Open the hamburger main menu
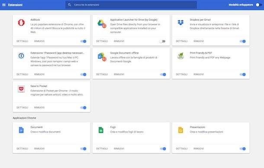264x168 pixels. pyautogui.click(x=4, y=5)
